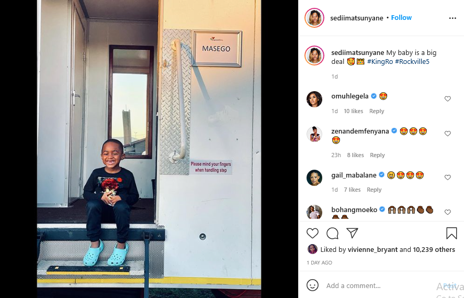Reply to omuhlegela's comment
This screenshot has height=298, width=464.
click(377, 111)
